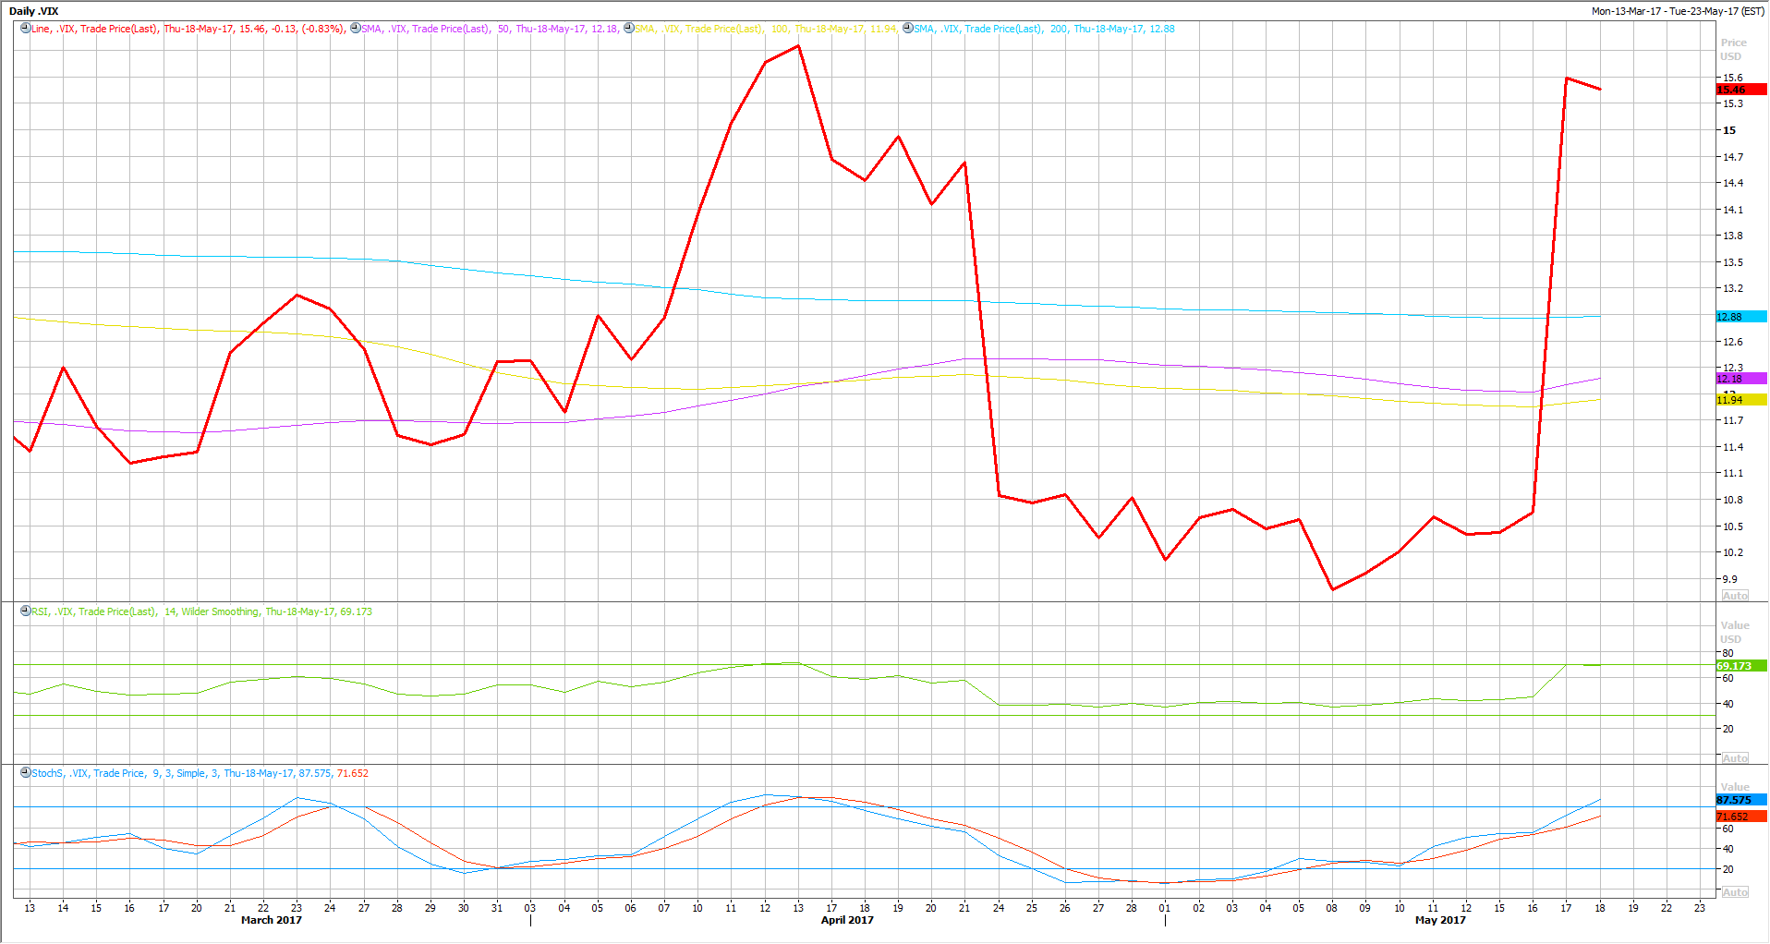Image resolution: width=1770 pixels, height=944 pixels.
Task: Click the cyan 12.88 SMA value tag
Action: [x=1740, y=317]
